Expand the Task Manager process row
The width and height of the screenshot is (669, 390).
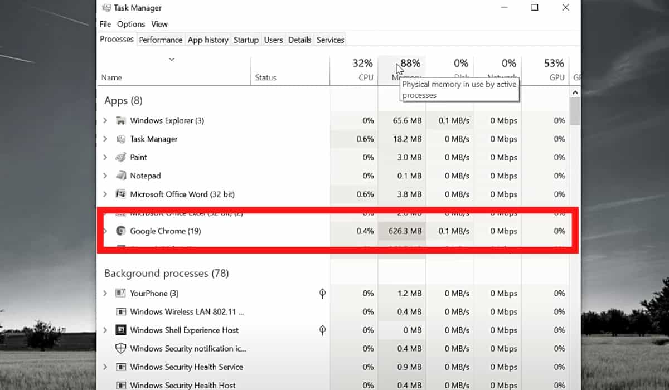tap(105, 139)
